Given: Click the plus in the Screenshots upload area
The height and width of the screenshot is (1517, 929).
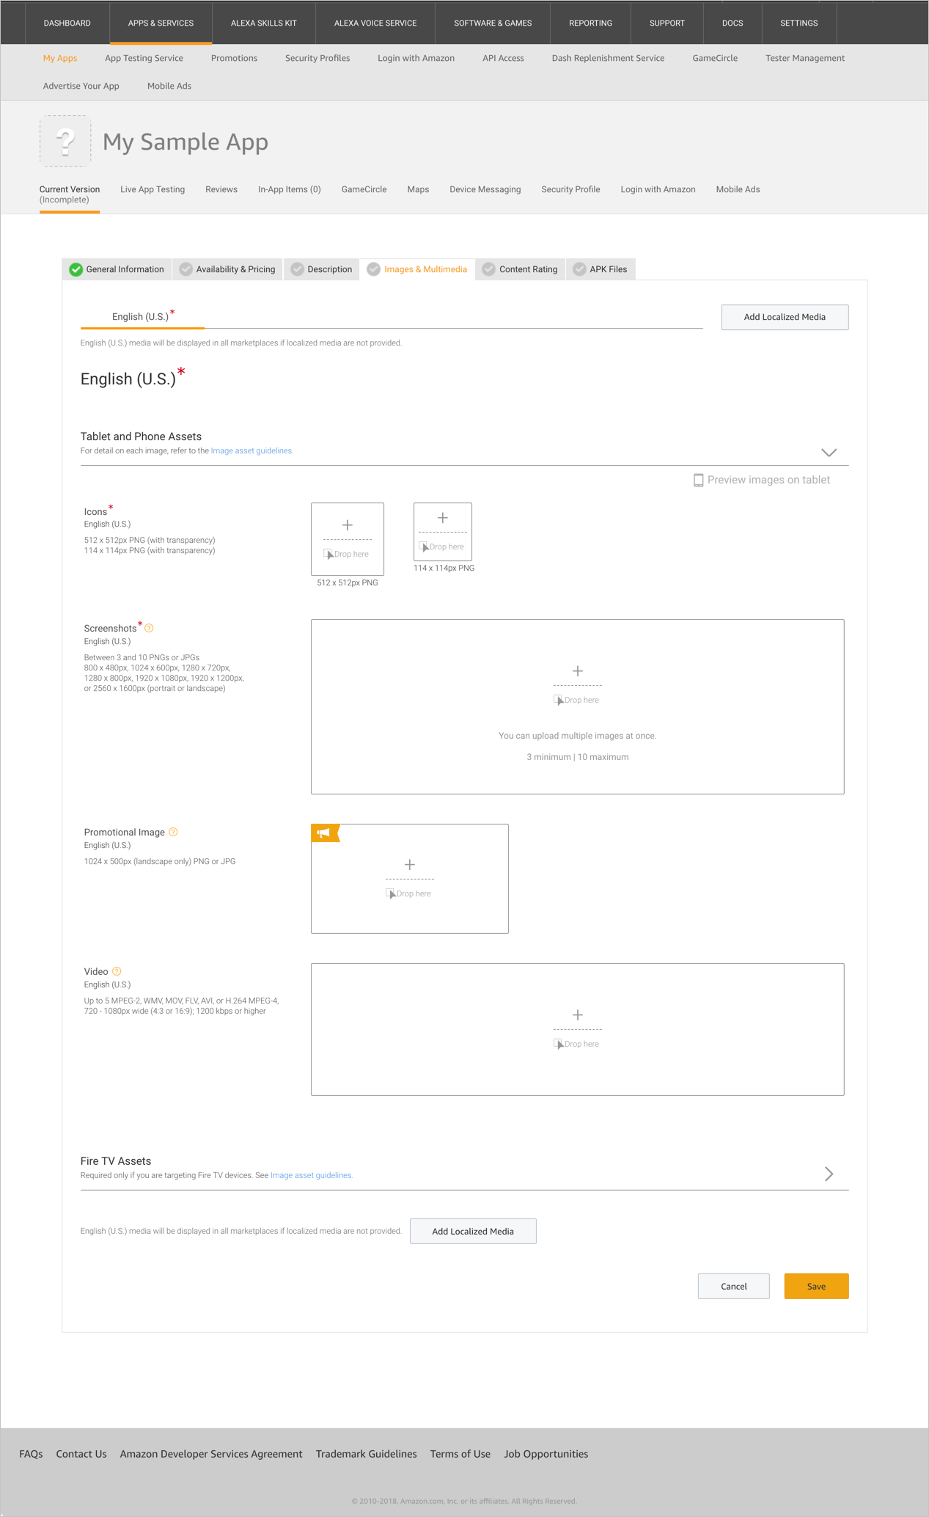Looking at the screenshot, I should [578, 671].
